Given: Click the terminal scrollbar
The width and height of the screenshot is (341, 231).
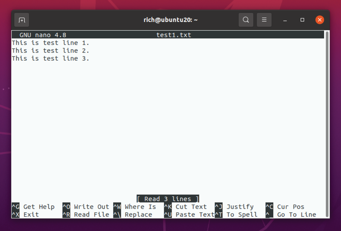Looking at the screenshot, I should [327, 124].
